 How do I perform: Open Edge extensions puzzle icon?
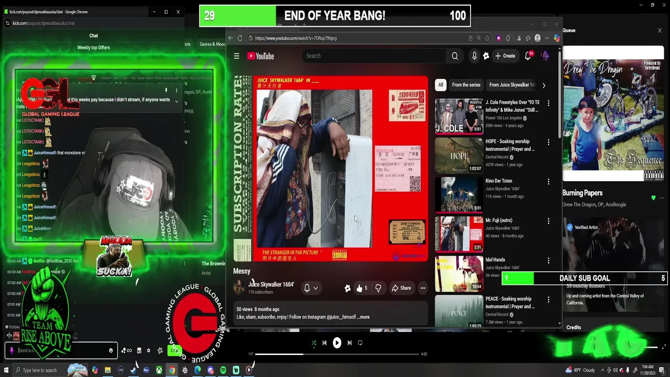[x=508, y=38]
